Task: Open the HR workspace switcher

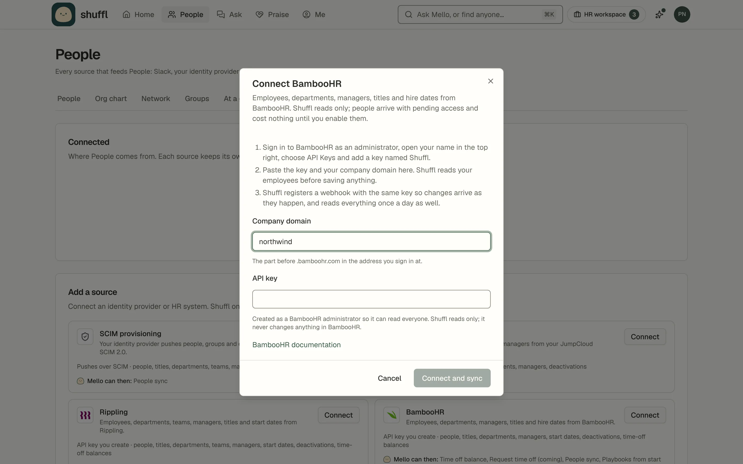Action: [x=606, y=14]
